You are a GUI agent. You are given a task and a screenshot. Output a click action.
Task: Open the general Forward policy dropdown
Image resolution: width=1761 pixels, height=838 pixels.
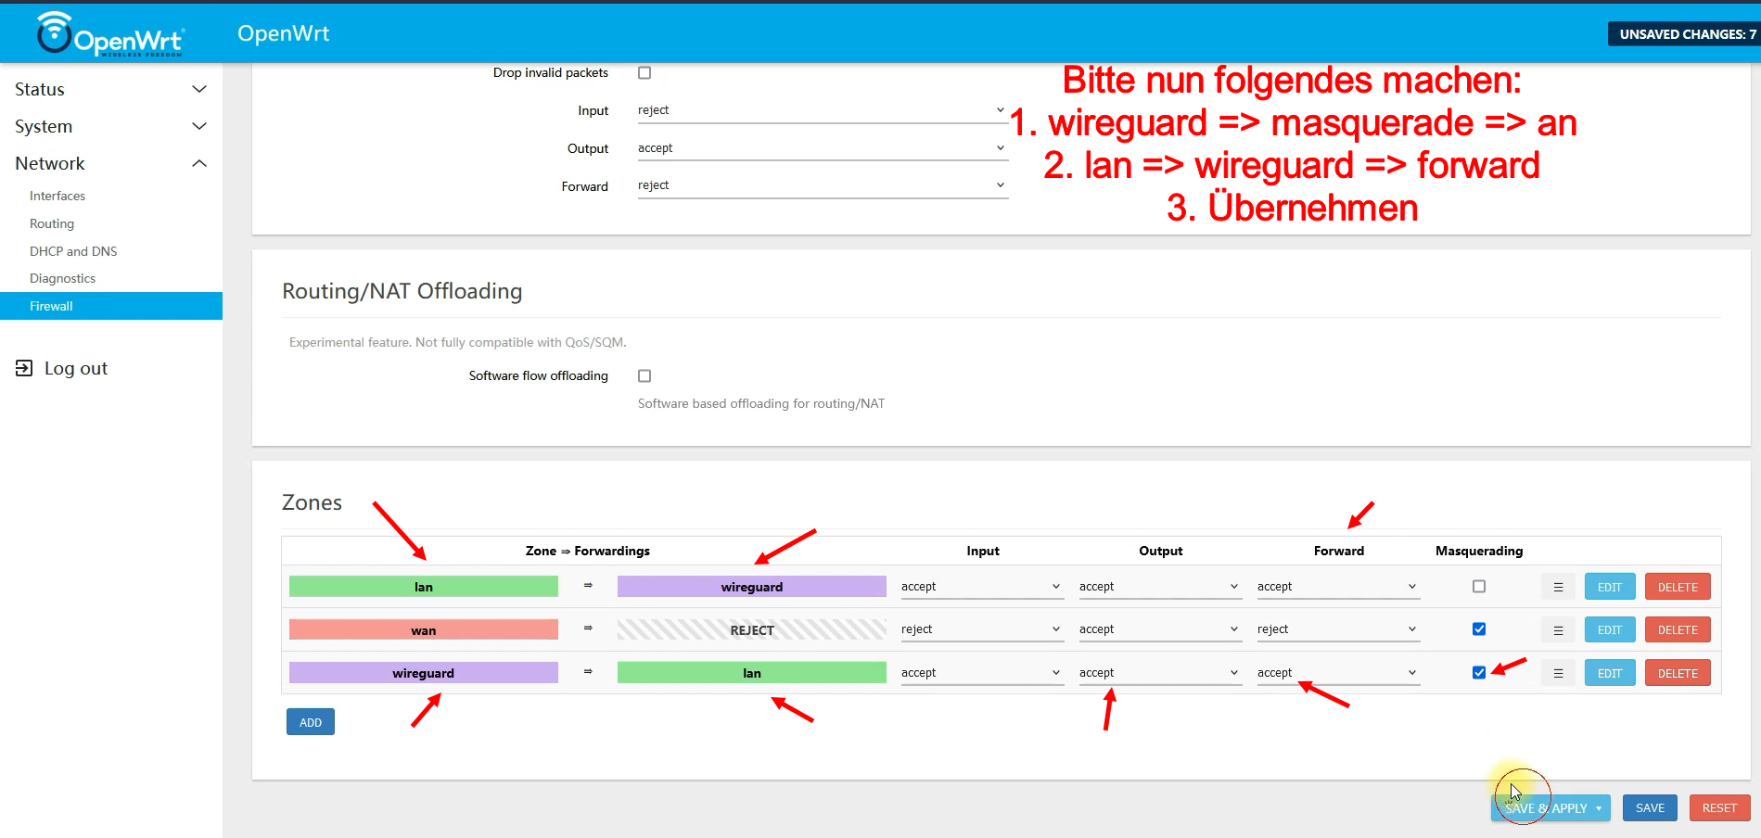pyautogui.click(x=822, y=185)
